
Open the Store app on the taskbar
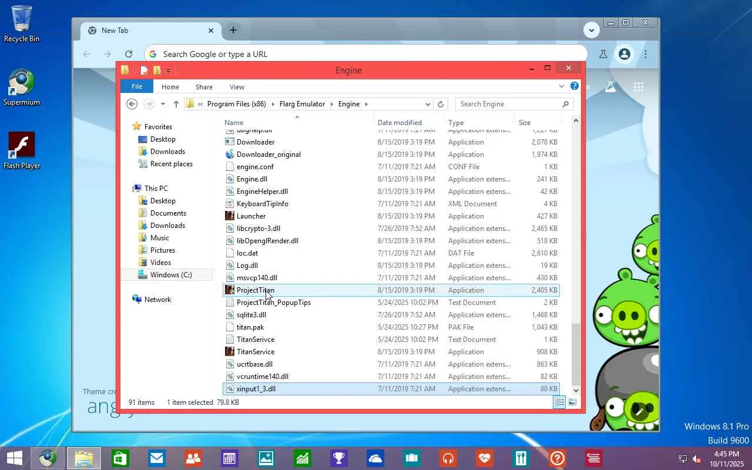click(x=120, y=458)
